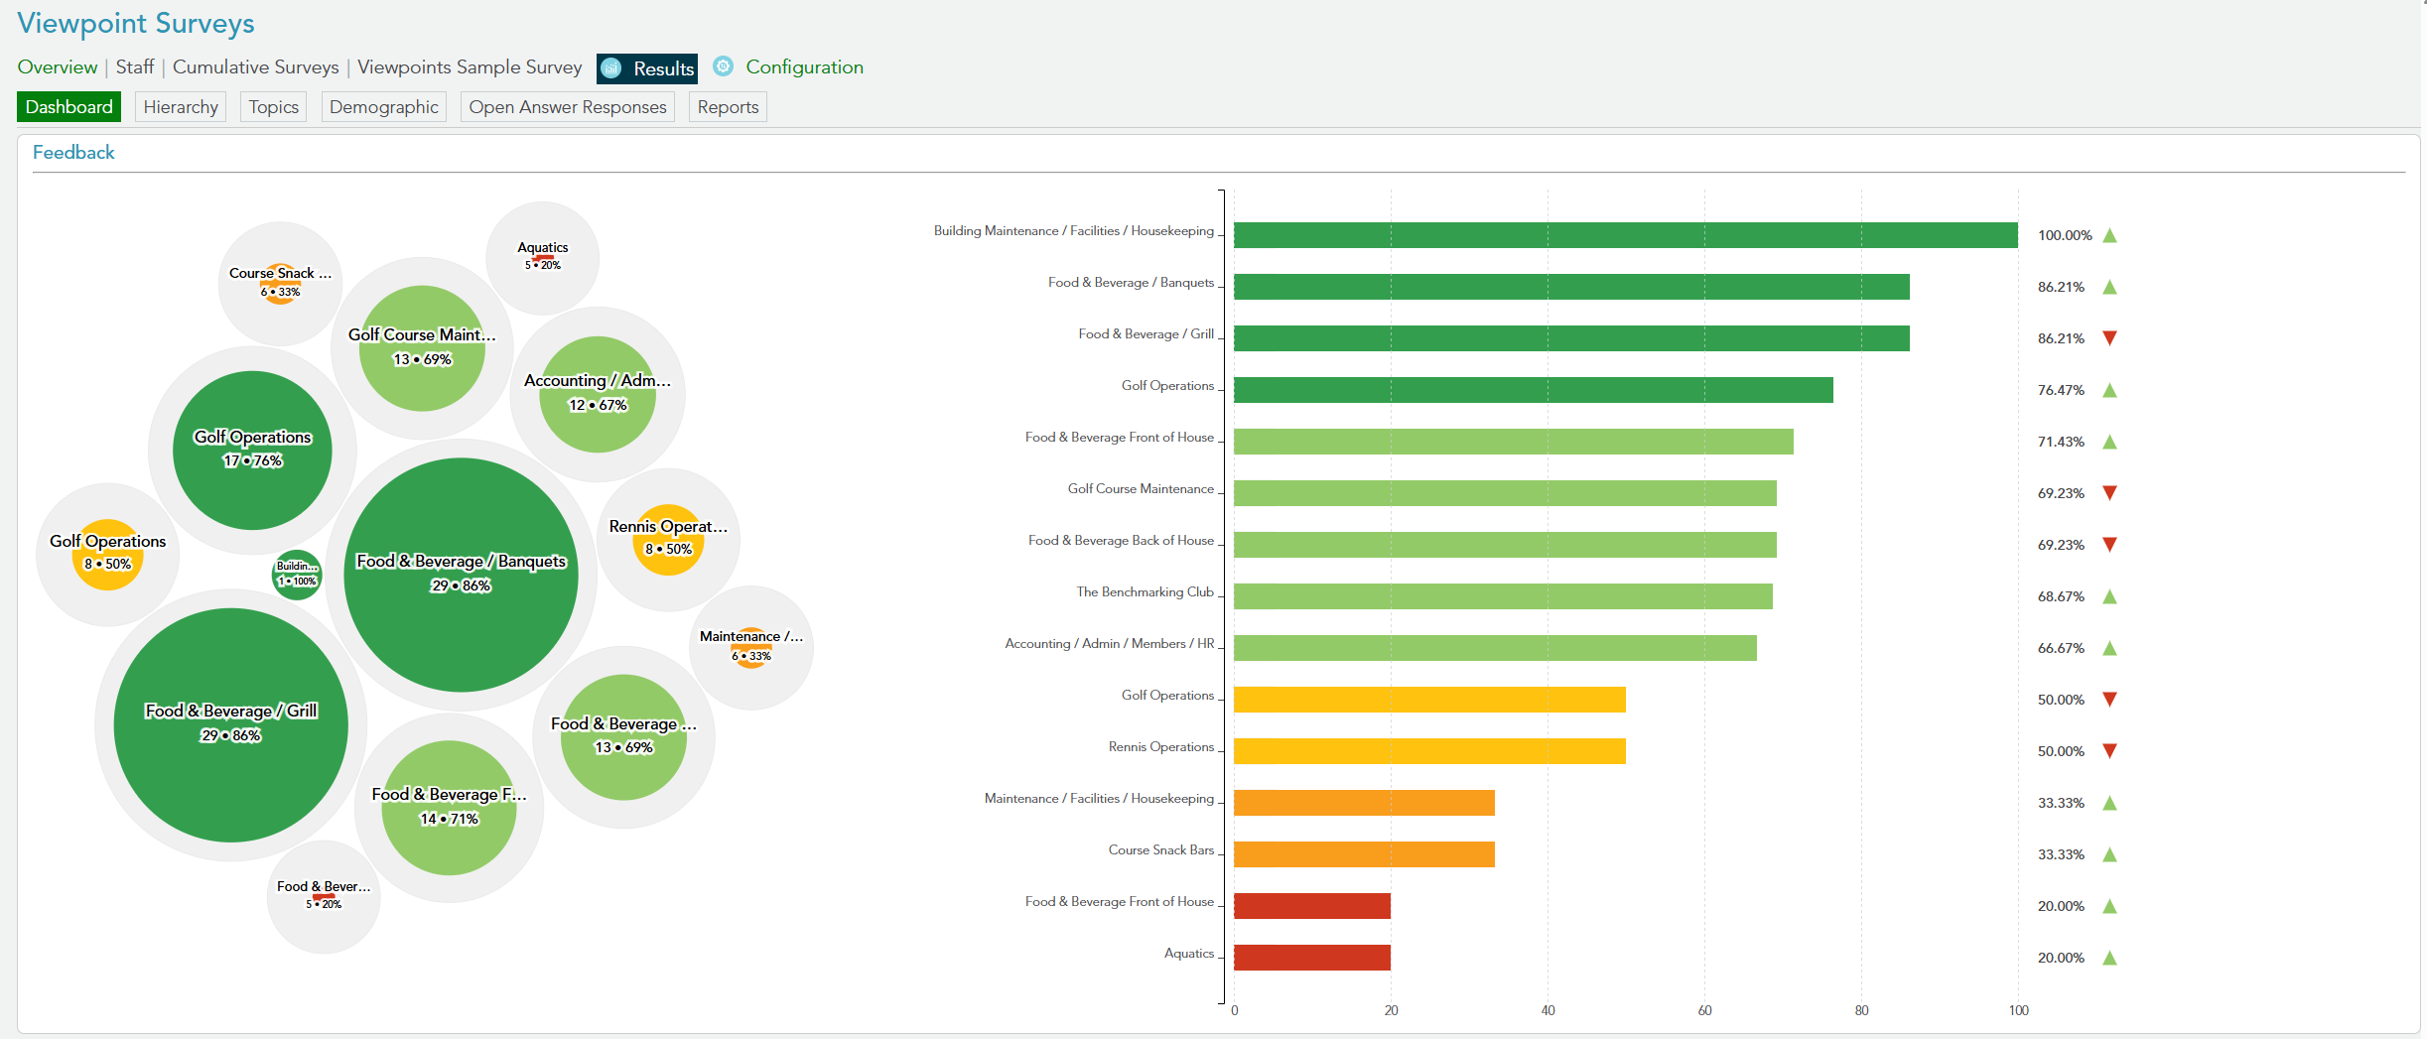
Task: Go to the Reports tab
Action: [x=728, y=107]
